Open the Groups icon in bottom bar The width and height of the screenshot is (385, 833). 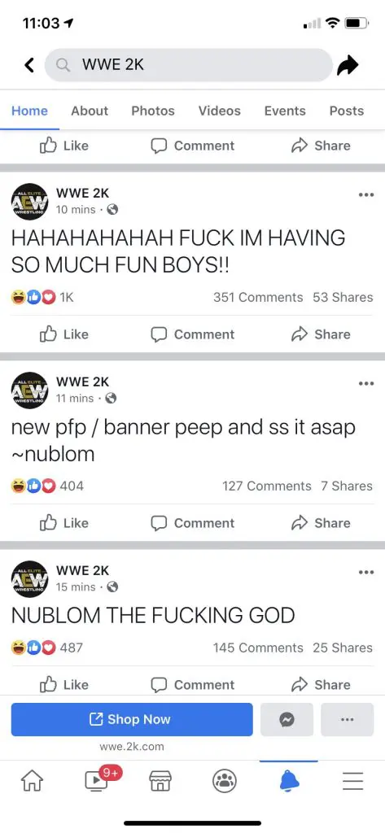pyautogui.click(x=225, y=780)
